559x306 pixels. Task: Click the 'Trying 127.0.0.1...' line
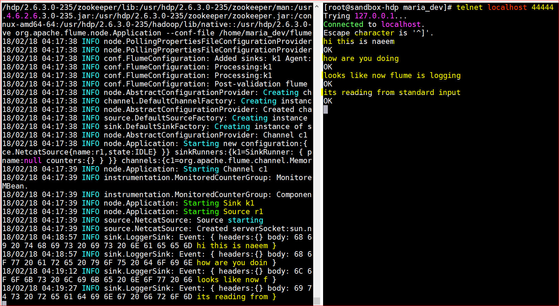pyautogui.click(x=365, y=16)
